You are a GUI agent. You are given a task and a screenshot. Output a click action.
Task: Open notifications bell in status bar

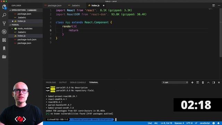pos(218,123)
